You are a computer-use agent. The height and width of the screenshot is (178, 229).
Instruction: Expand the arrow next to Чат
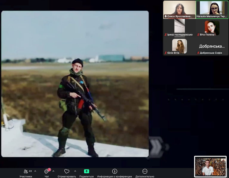click(53, 171)
